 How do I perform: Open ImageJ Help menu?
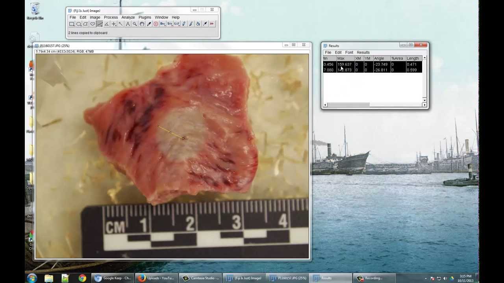176,17
